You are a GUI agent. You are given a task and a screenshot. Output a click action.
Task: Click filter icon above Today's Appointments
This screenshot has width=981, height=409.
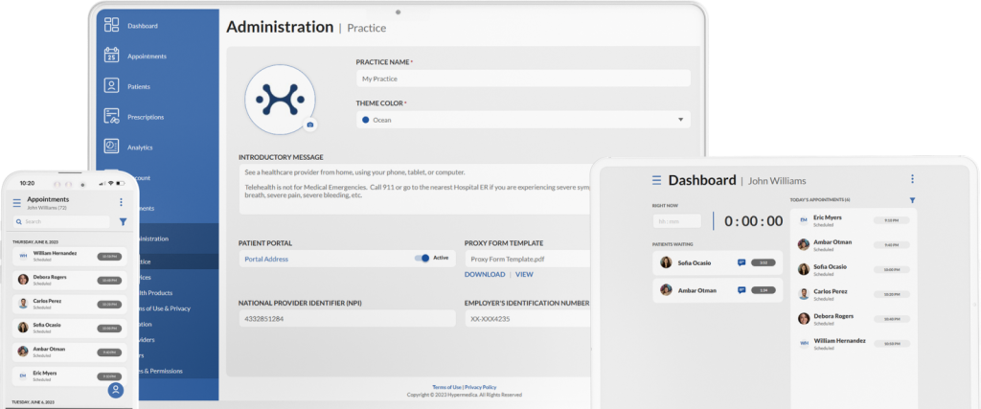tap(912, 200)
